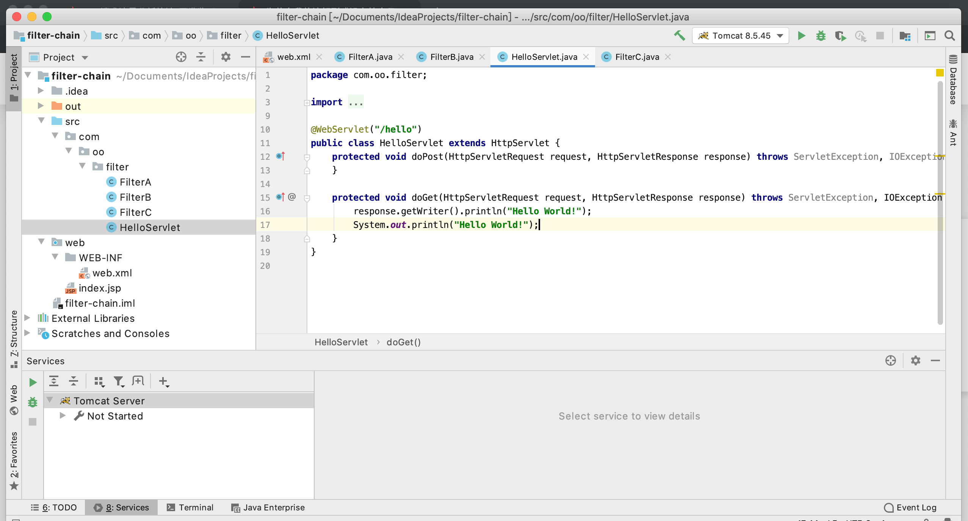Image resolution: width=968 pixels, height=521 pixels.
Task: Open in new tab icon in Services
Action: 138,381
